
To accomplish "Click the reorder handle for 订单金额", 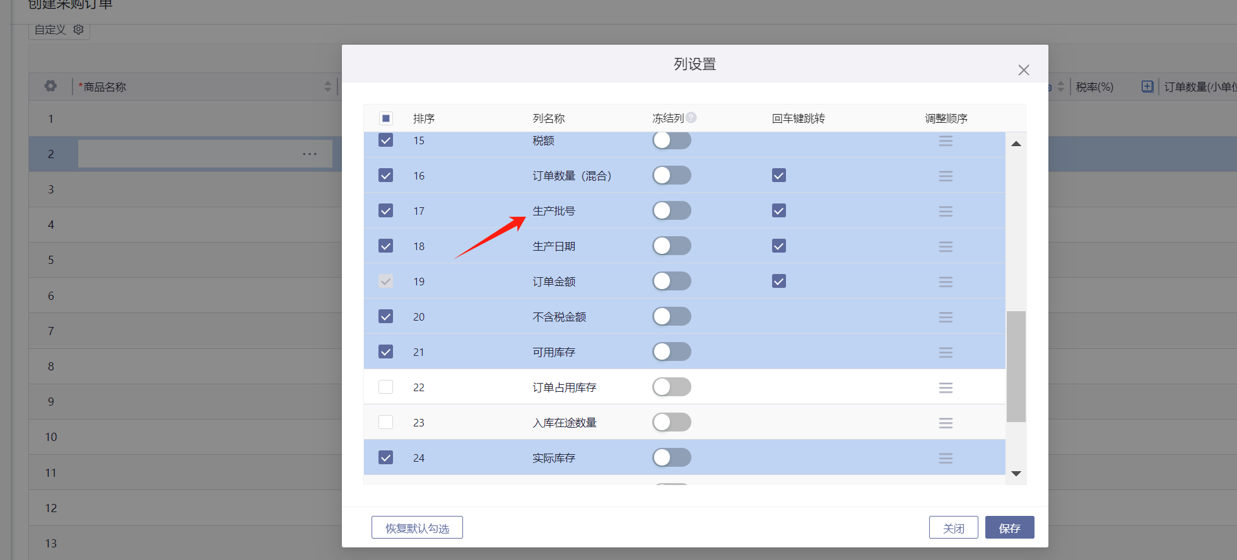I will coord(946,282).
